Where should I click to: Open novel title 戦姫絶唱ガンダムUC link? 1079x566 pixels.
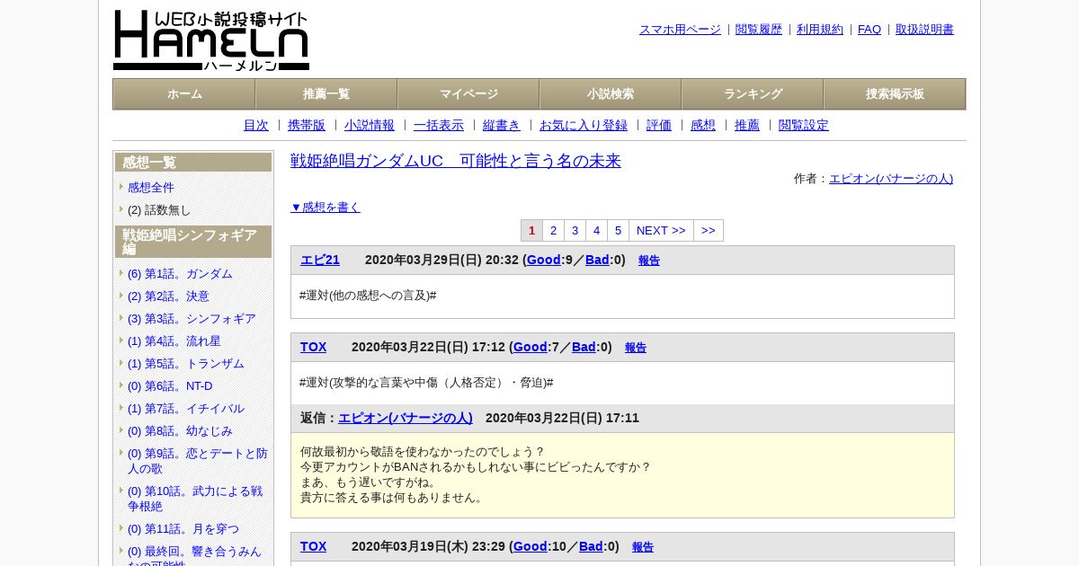pyautogui.click(x=456, y=161)
